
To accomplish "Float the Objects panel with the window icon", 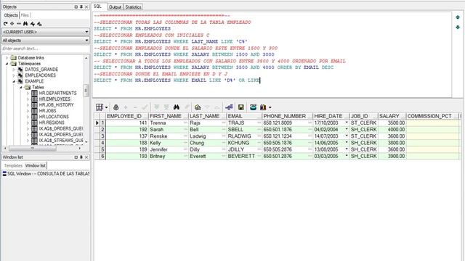I will pyautogui.click(x=76, y=7).
